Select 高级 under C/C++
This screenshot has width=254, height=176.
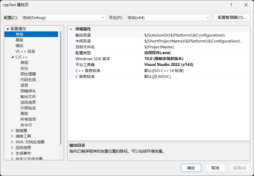[24, 113]
